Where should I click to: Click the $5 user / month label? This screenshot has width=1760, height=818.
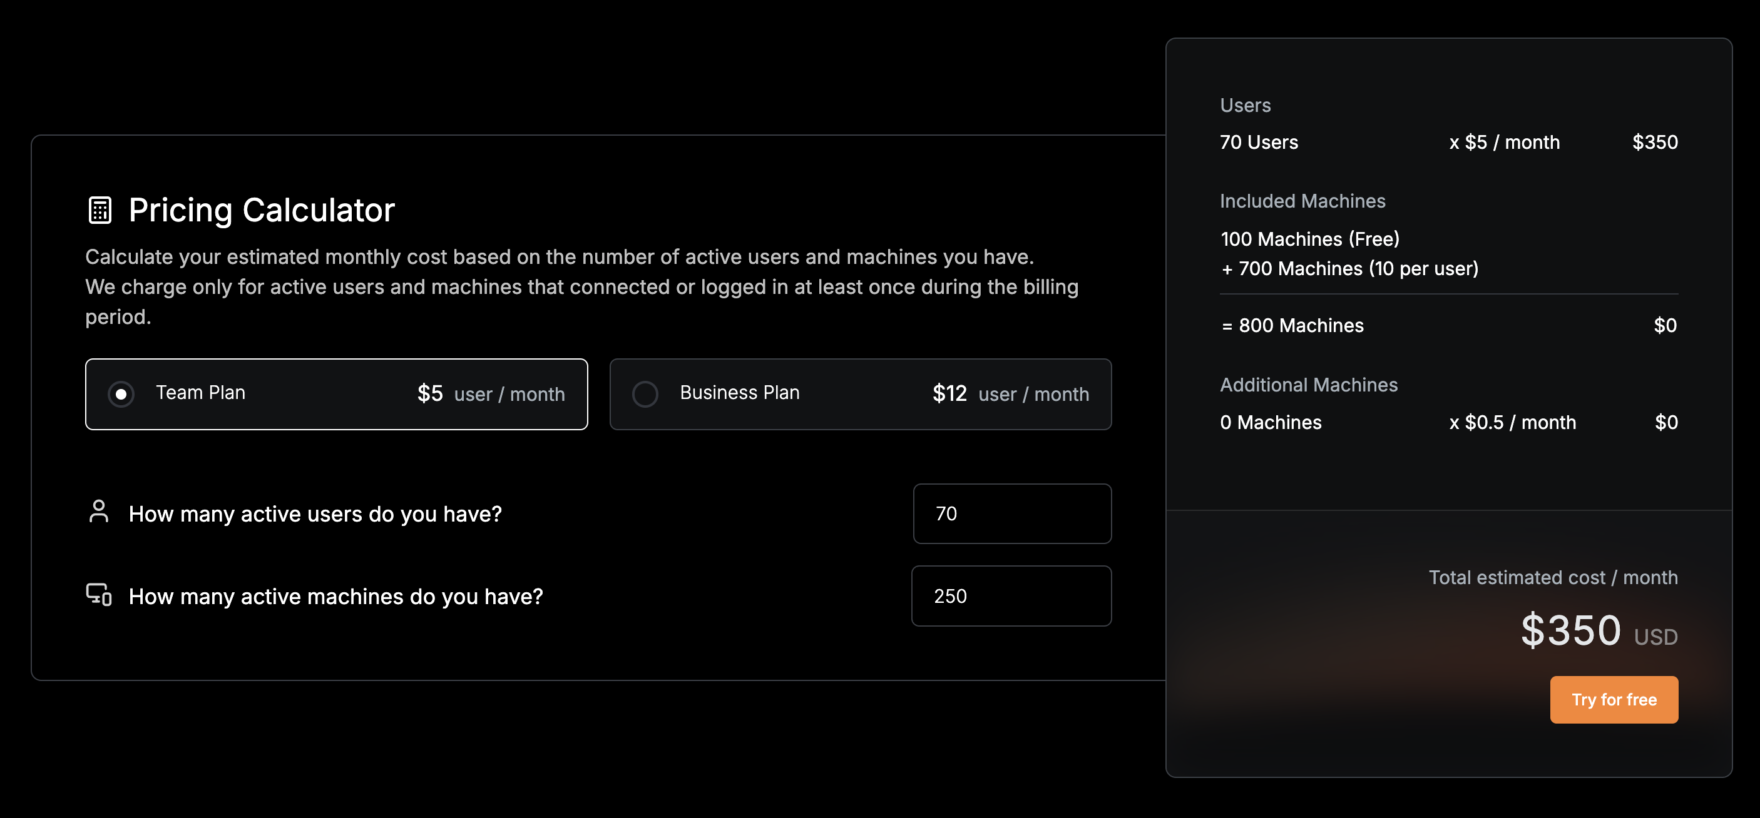tap(491, 394)
